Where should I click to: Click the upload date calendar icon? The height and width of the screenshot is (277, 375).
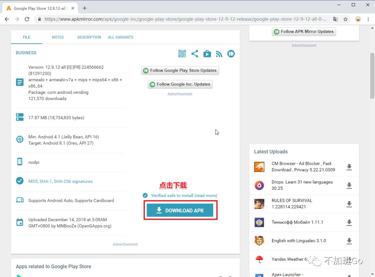tap(20, 222)
